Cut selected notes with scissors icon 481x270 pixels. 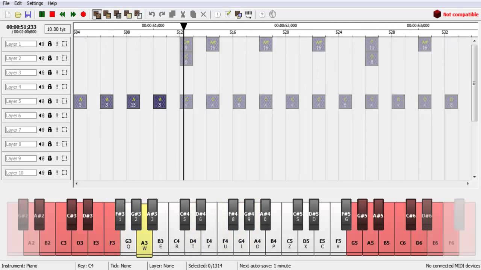[183, 15]
